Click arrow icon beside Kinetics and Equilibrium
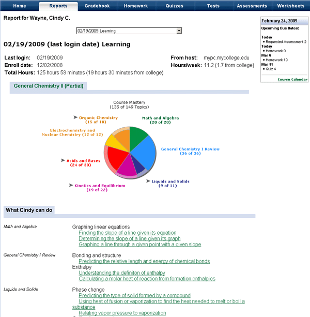Image resolution: width=310 pixels, height=317 pixels. 71,185
